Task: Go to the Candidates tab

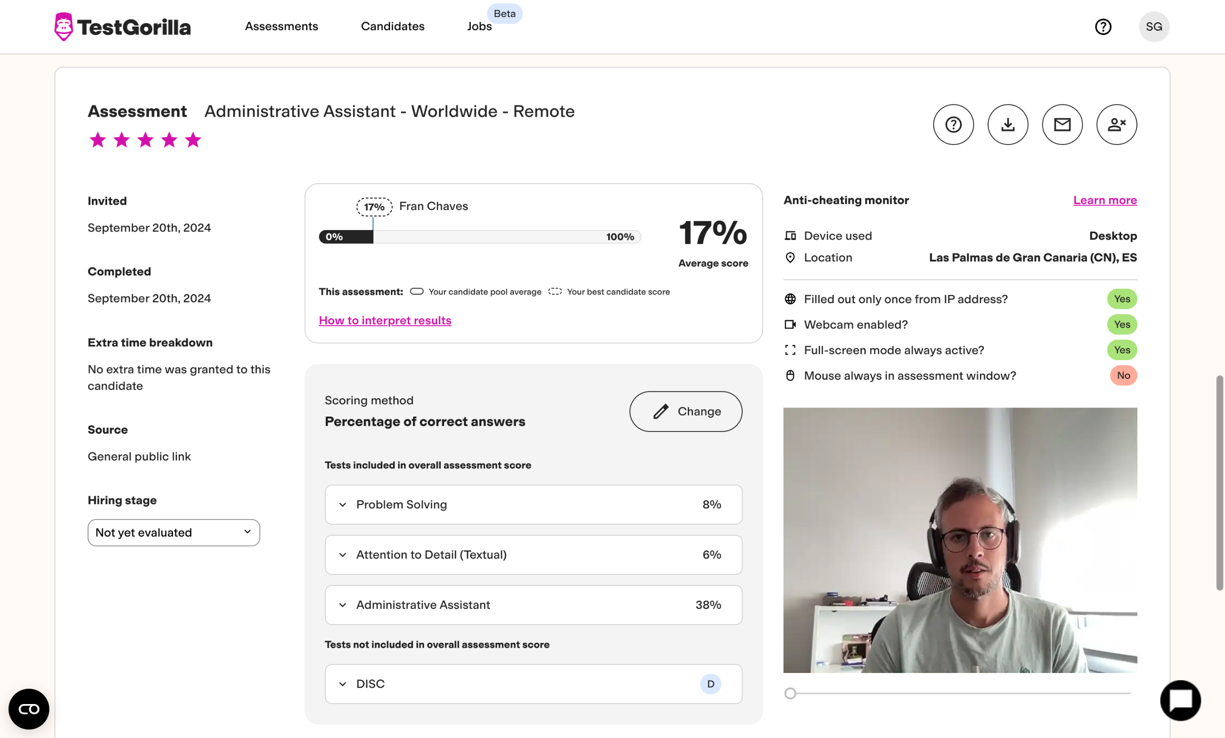Action: [392, 26]
